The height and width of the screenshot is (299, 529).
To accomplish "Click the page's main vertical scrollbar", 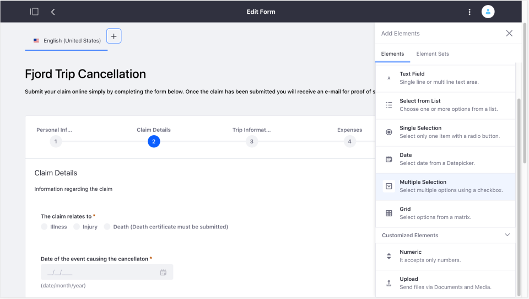I will click(525, 93).
